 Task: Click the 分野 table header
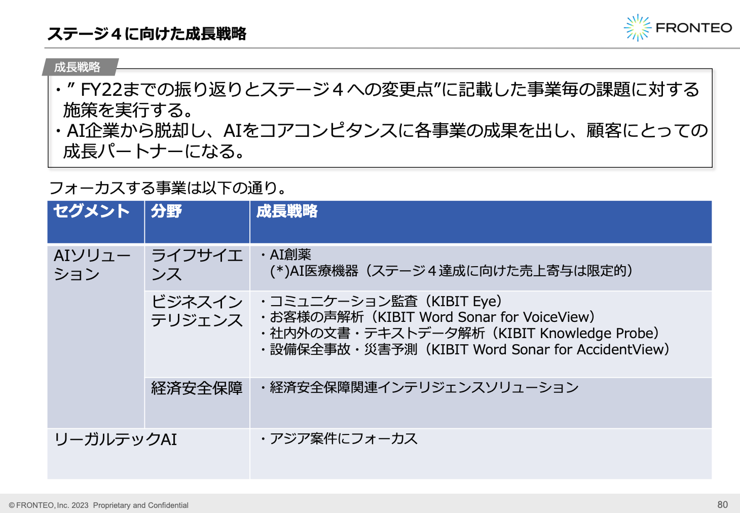197,222
